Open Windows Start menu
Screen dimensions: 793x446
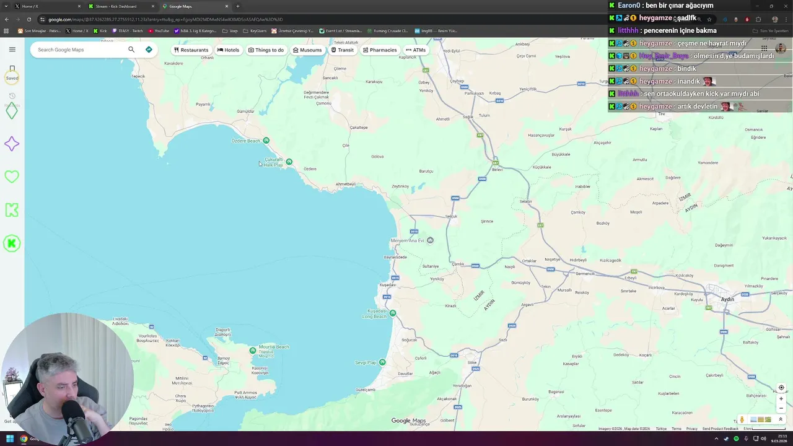[x=10, y=439]
